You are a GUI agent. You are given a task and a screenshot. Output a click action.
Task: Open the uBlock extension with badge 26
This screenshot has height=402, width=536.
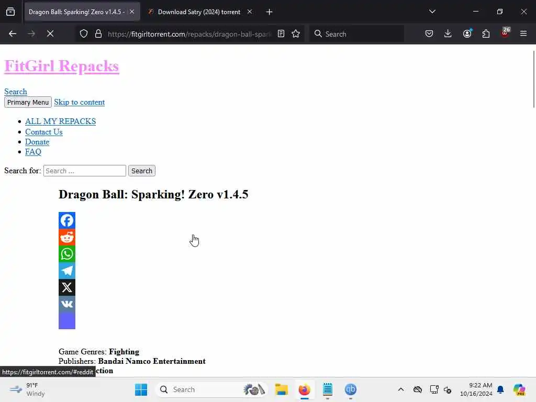tap(505, 33)
